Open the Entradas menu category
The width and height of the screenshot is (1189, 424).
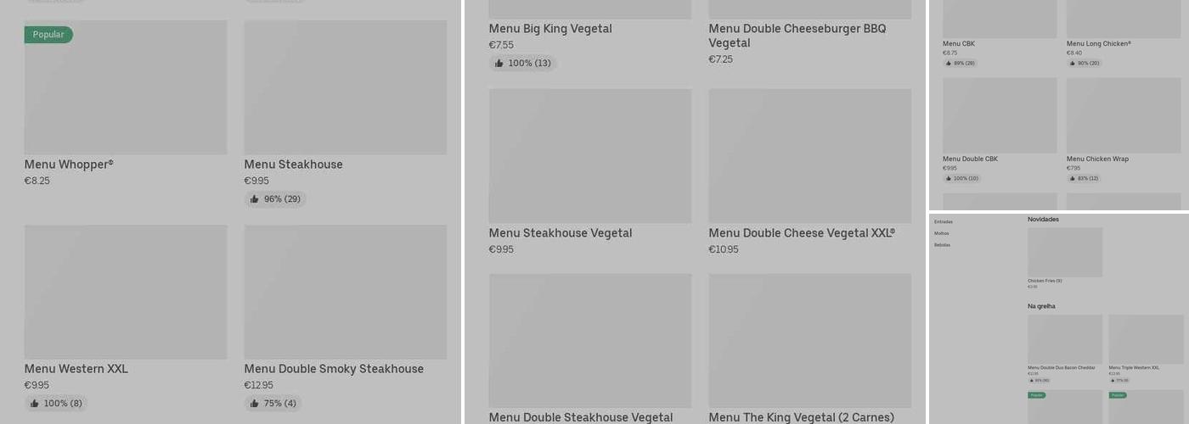[943, 222]
